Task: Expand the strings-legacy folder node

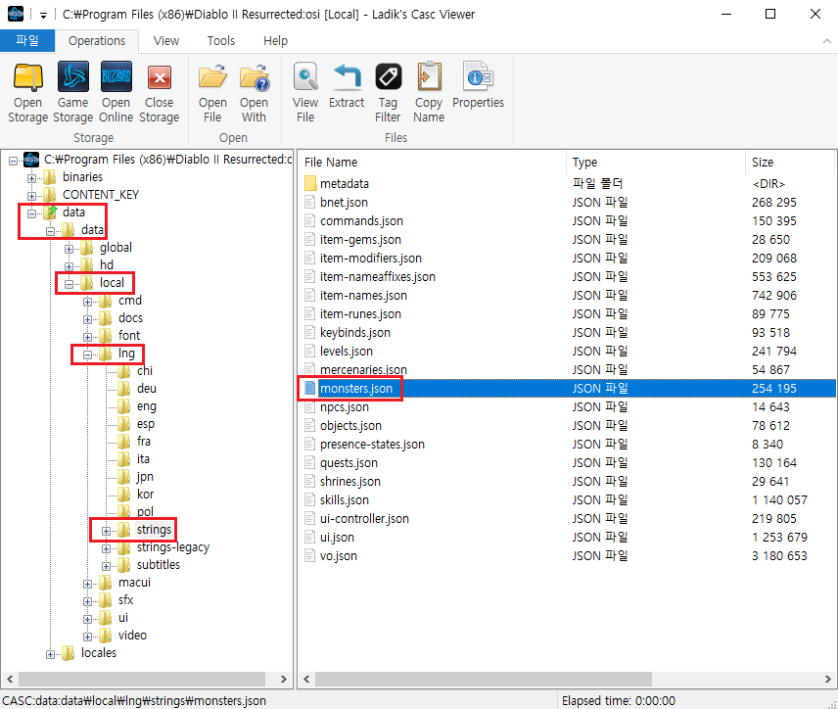Action: tap(107, 548)
